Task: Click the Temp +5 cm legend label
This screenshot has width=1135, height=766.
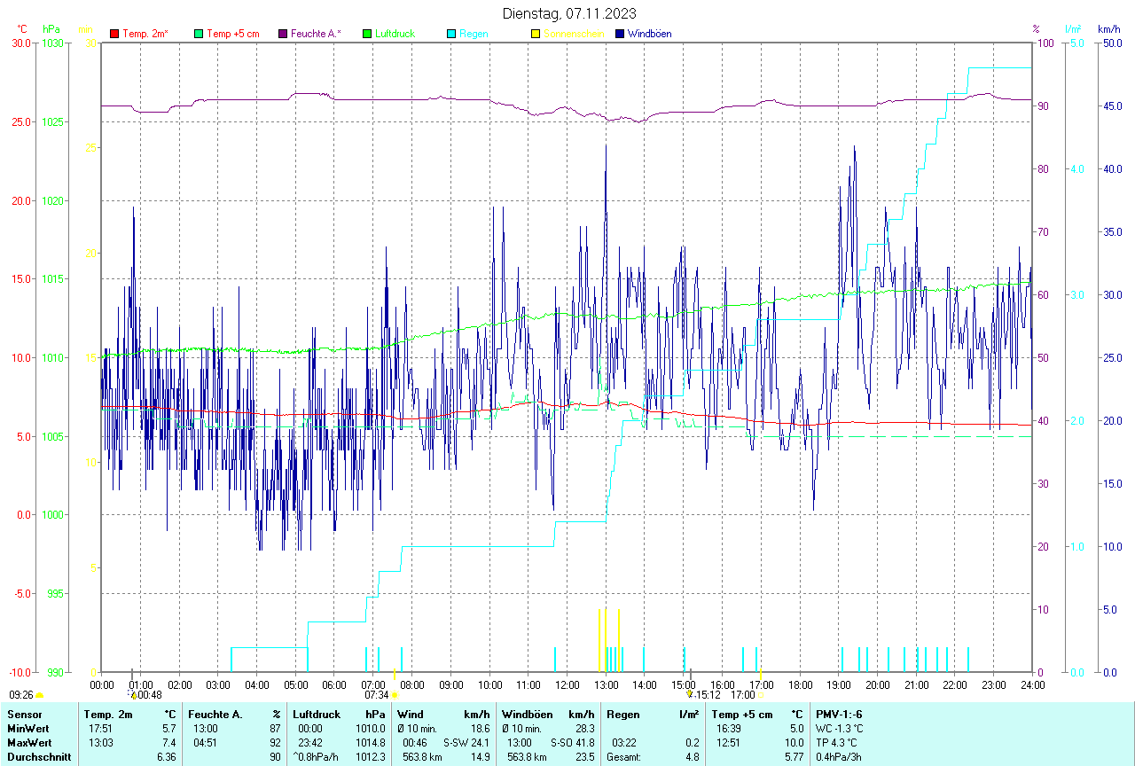Action: pyautogui.click(x=233, y=34)
